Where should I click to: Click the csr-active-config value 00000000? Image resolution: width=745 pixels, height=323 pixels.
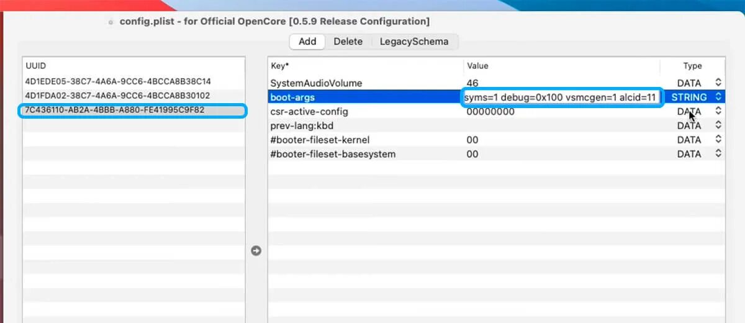pyautogui.click(x=490, y=112)
